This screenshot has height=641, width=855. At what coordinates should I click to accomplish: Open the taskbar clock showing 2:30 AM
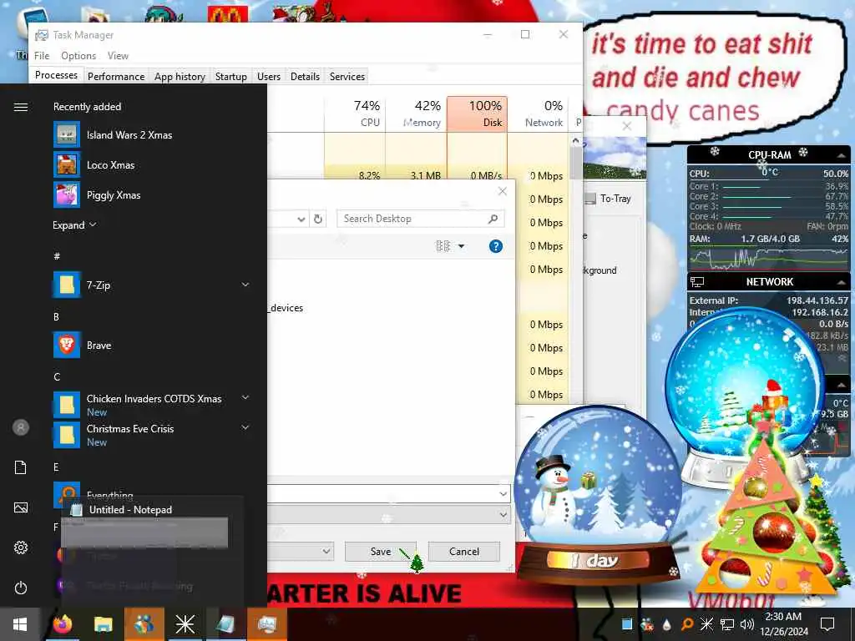tap(784, 624)
